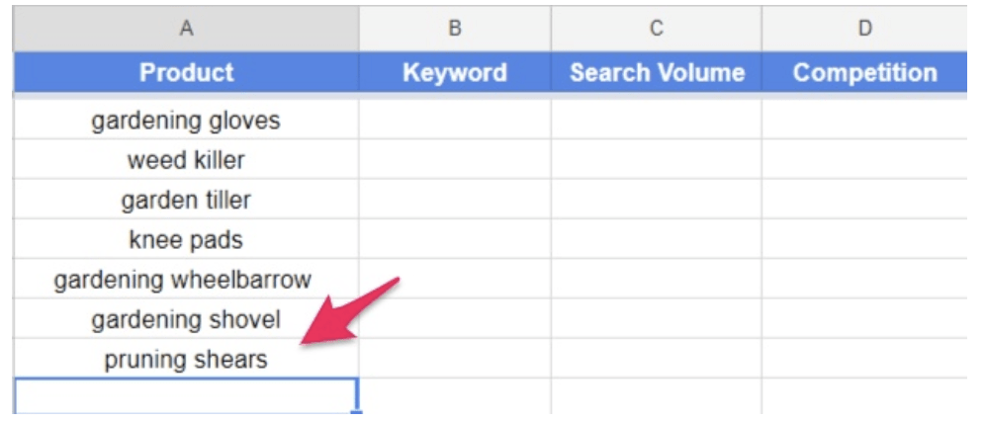Select column D header
This screenshot has width=985, height=421.
click(x=864, y=29)
